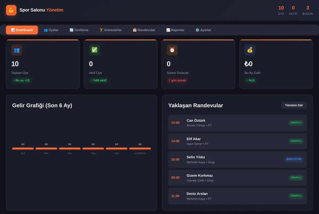
Task: Click the 16:00 appointment time
Action: pyautogui.click(x=175, y=159)
